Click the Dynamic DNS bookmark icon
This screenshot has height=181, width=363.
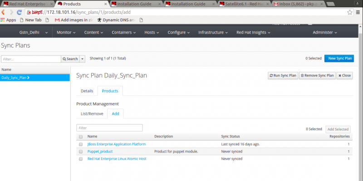point(99,20)
